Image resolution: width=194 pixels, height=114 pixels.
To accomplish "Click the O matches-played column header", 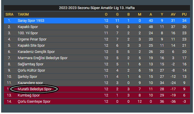I will pos(106,14).
